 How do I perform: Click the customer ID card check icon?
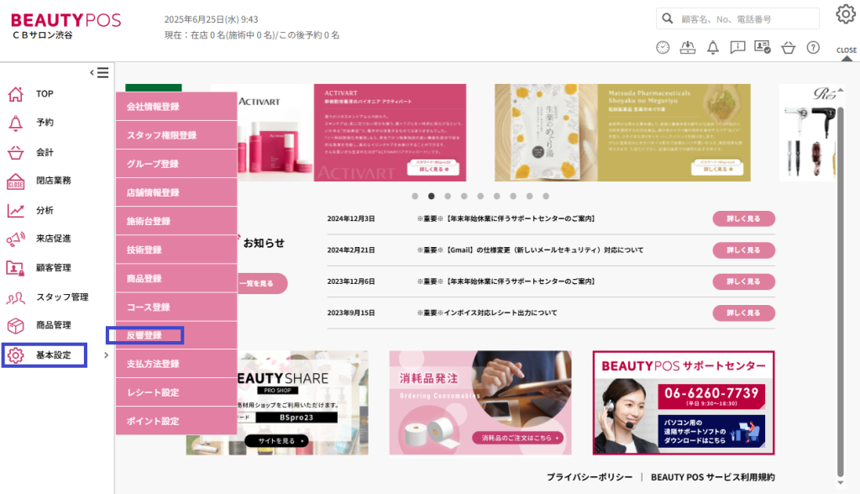(x=763, y=48)
